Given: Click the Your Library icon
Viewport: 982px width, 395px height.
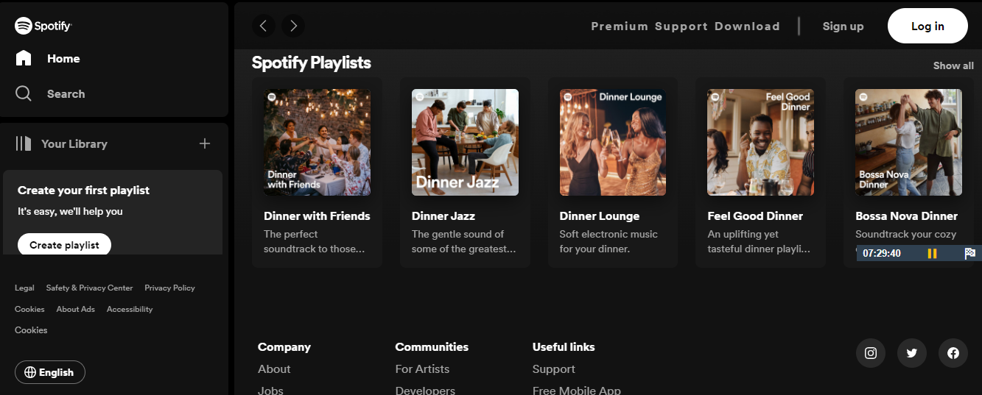Looking at the screenshot, I should 24,143.
